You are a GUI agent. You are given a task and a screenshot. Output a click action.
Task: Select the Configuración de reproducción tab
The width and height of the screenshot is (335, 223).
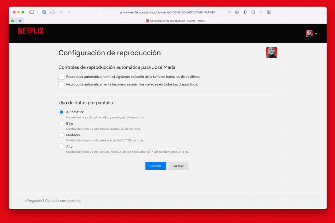(176, 21)
